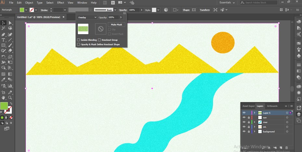
Task: Create new layer in Layers panel
Action: coord(281,148)
